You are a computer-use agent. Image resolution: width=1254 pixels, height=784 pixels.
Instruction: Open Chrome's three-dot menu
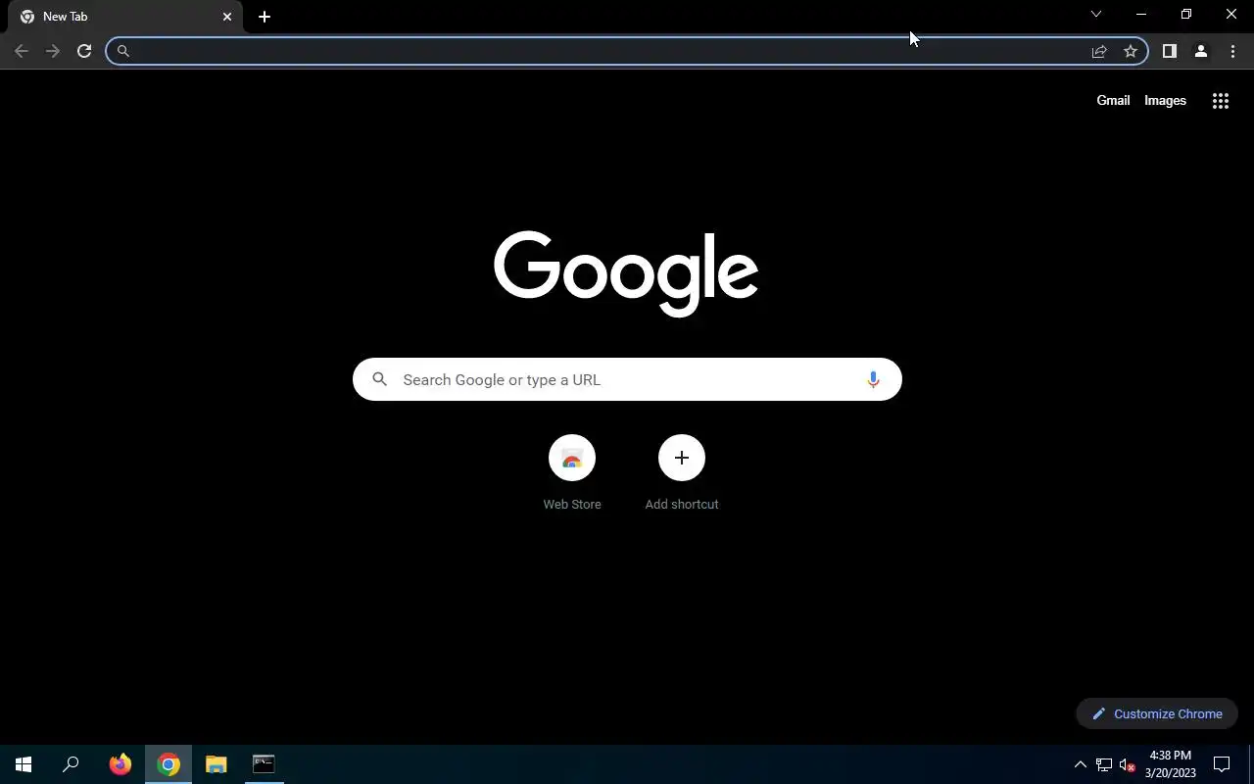pos(1232,51)
